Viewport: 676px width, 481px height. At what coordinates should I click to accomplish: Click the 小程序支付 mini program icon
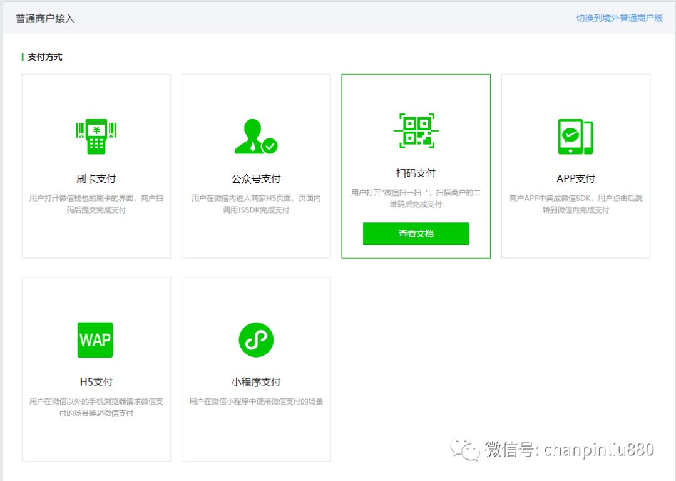click(x=256, y=340)
